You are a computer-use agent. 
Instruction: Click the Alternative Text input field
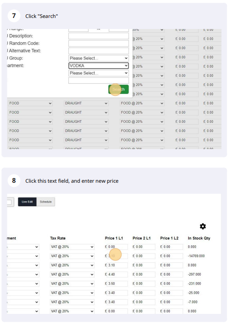(99, 51)
